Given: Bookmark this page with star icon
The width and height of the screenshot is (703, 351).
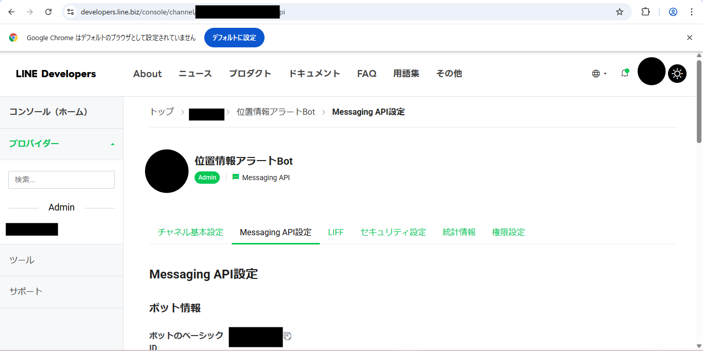Looking at the screenshot, I should (x=620, y=12).
